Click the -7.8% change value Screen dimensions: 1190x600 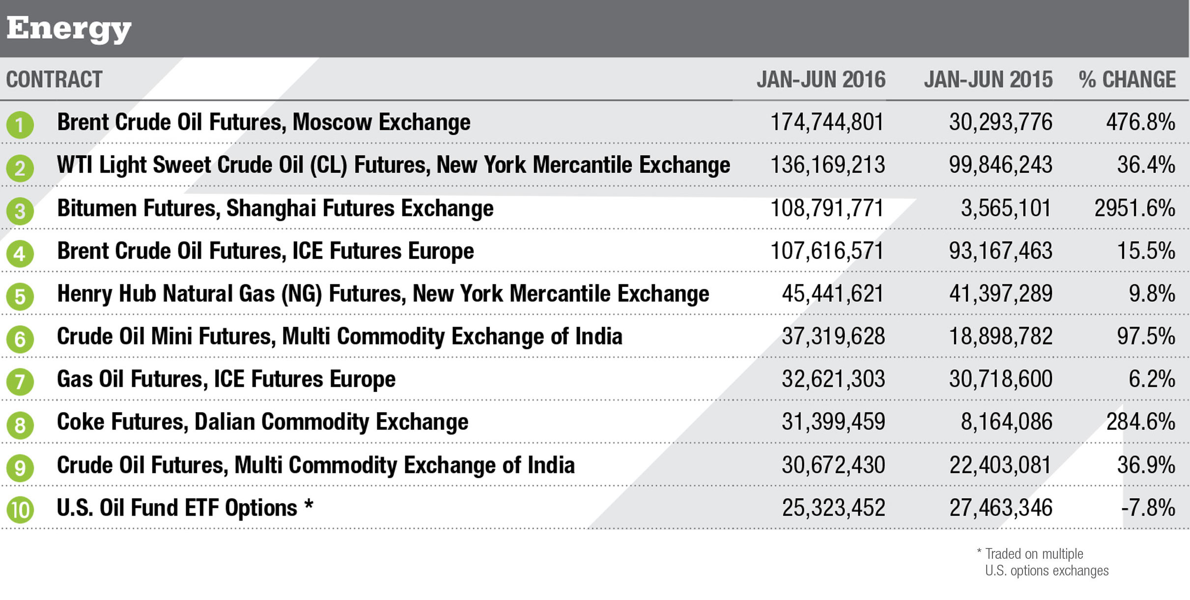point(1148,508)
